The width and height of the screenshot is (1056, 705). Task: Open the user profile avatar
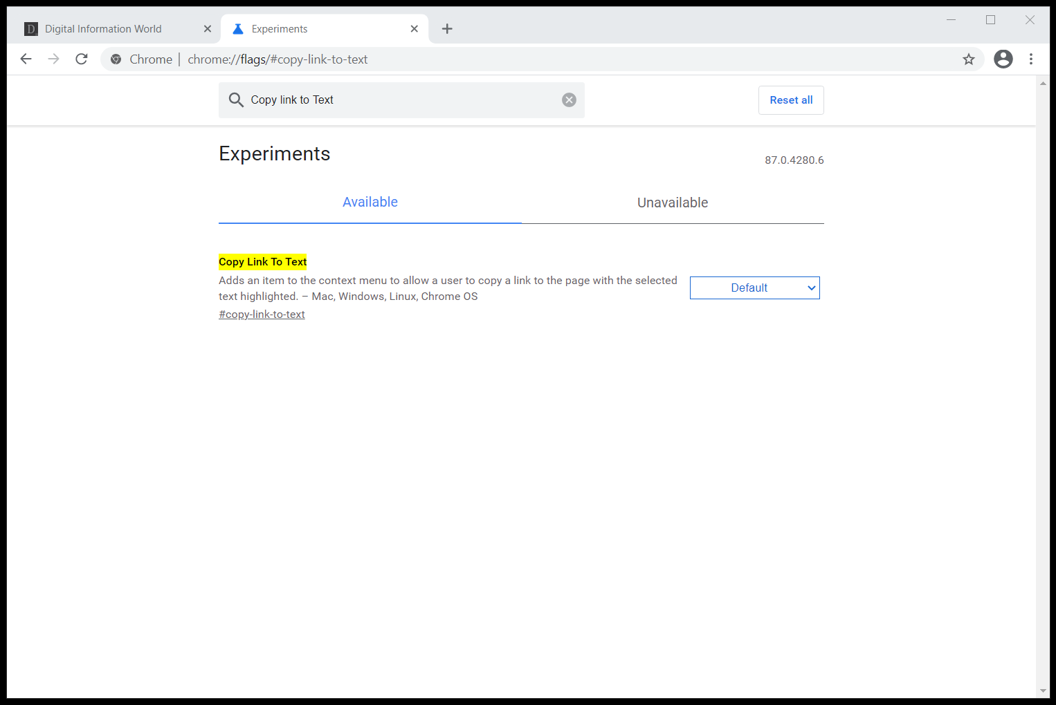click(1003, 59)
